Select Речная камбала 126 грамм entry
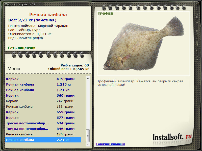 click(x=43, y=134)
